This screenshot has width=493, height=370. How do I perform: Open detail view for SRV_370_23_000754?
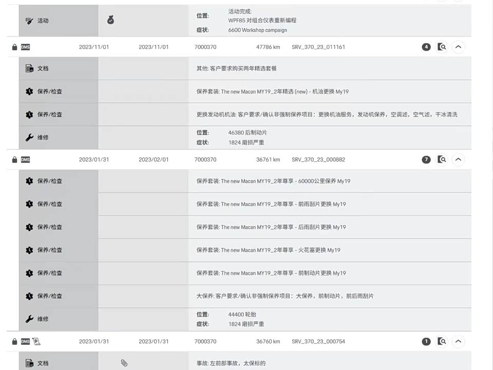(x=442, y=341)
